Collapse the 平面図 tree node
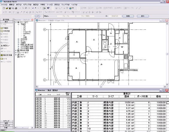The image size is (169, 132). (19, 24)
